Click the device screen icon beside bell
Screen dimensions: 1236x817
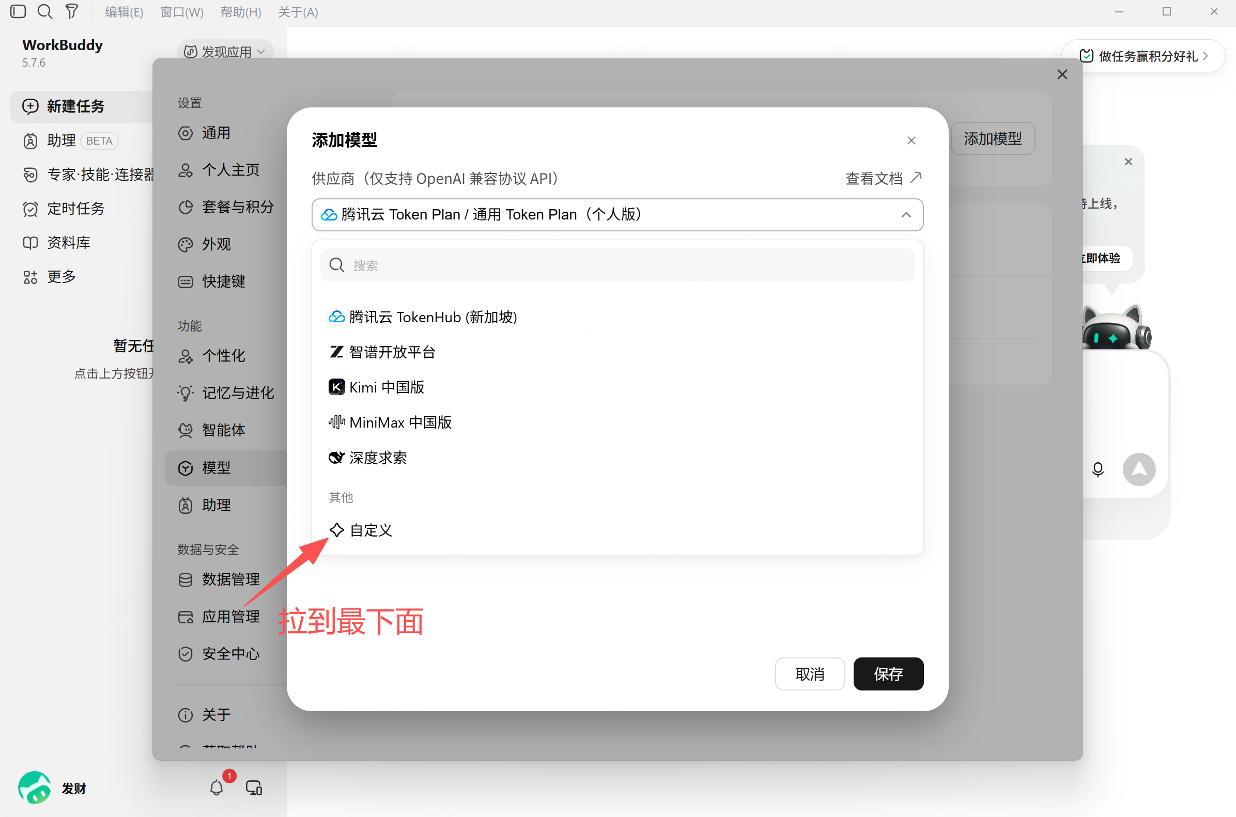click(x=254, y=787)
